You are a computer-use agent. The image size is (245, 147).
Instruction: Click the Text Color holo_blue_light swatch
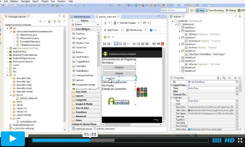pos(189,129)
